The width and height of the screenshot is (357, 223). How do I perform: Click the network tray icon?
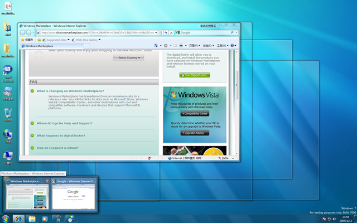pyautogui.click(x=329, y=219)
